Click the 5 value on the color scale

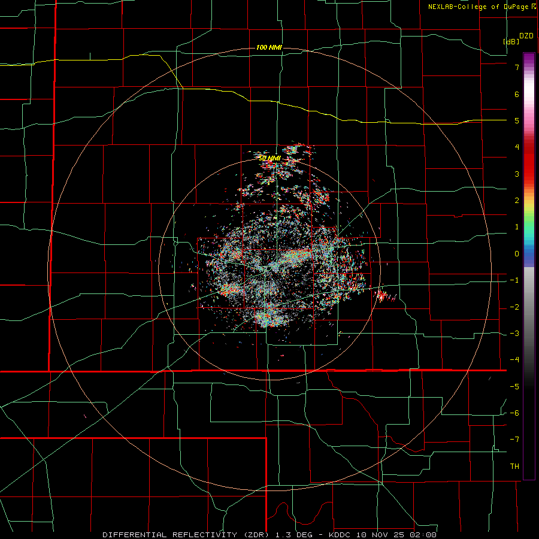[x=517, y=120]
